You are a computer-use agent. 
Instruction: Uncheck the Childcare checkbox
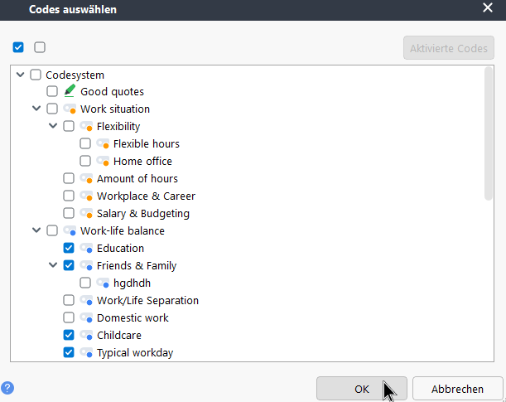[x=69, y=336]
